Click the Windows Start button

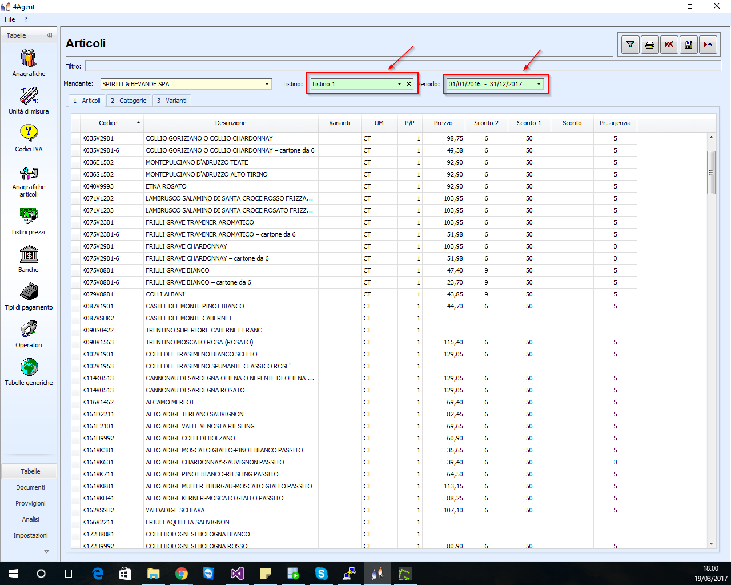click(14, 574)
